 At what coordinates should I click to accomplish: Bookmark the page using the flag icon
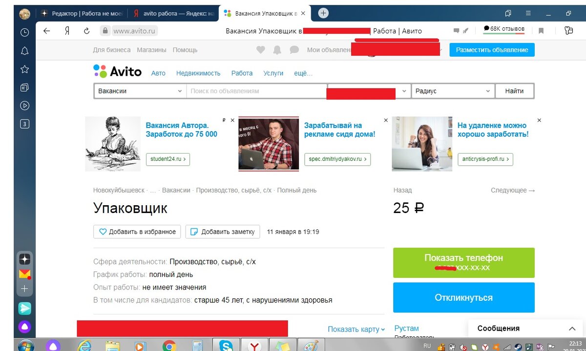tap(541, 30)
